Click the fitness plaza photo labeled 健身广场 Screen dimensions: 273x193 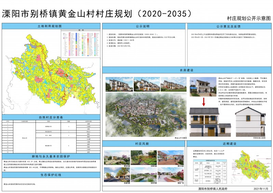click(170, 175)
